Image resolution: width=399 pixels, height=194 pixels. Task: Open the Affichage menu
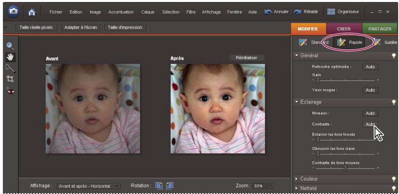click(211, 12)
